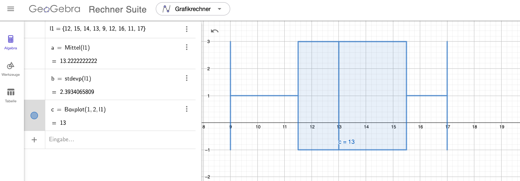520x181 pixels.
Task: Toggle visibility of boxplot c
Action: [x=34, y=116]
